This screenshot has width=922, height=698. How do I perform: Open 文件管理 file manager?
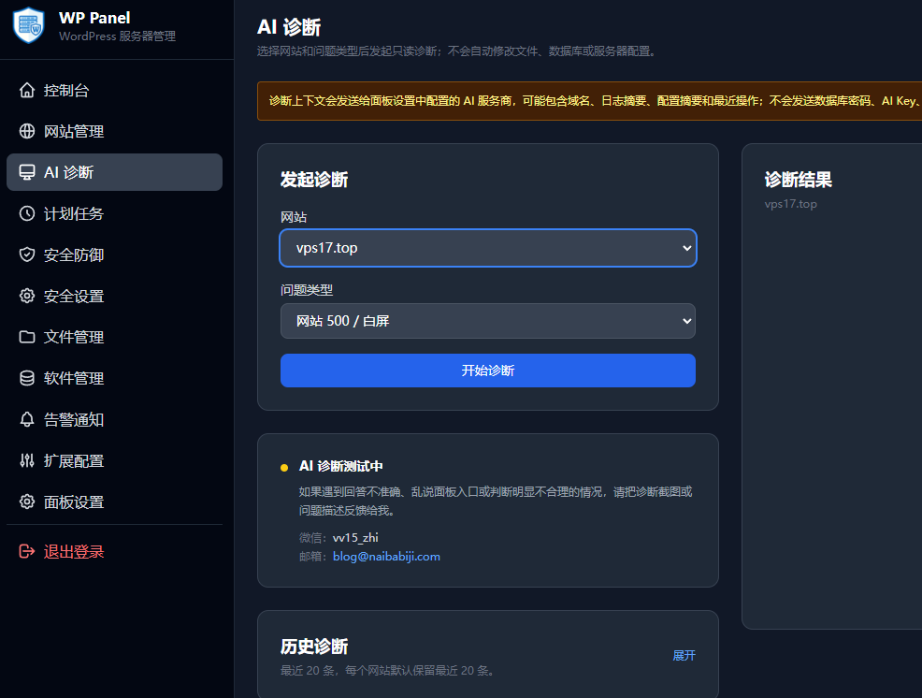point(115,337)
